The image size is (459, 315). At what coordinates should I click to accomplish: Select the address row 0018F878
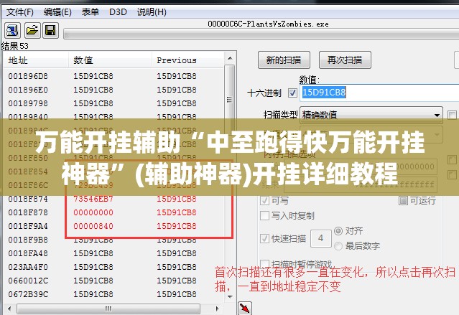pyautogui.click(x=113, y=212)
